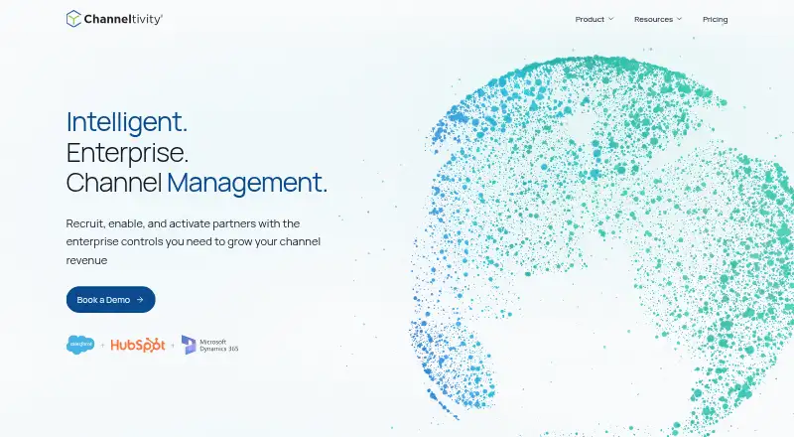Click the arrow icon in Book a Demo
This screenshot has height=437, width=794.
140,300
